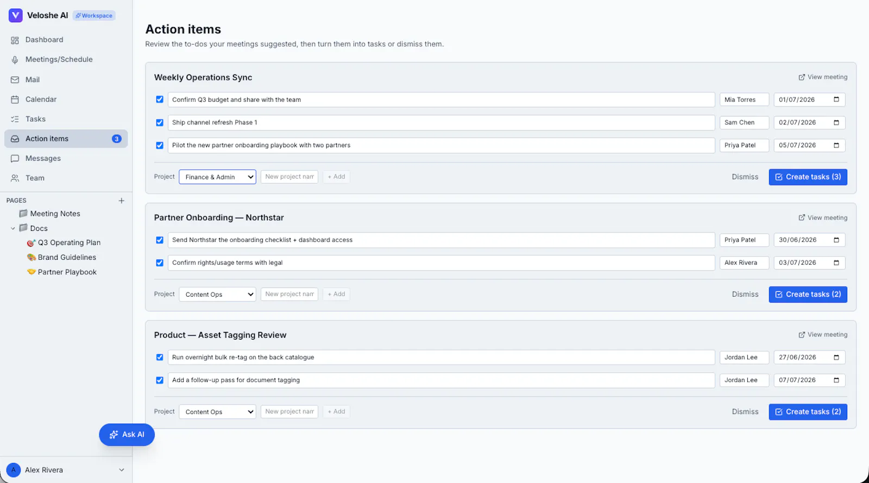
Task: Edit Ship channel refresh Phase 1 text
Action: [441, 123]
